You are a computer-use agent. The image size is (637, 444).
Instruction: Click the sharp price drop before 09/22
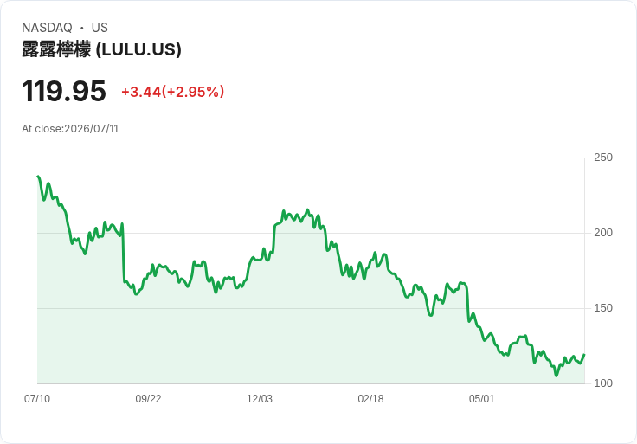[x=123, y=252]
